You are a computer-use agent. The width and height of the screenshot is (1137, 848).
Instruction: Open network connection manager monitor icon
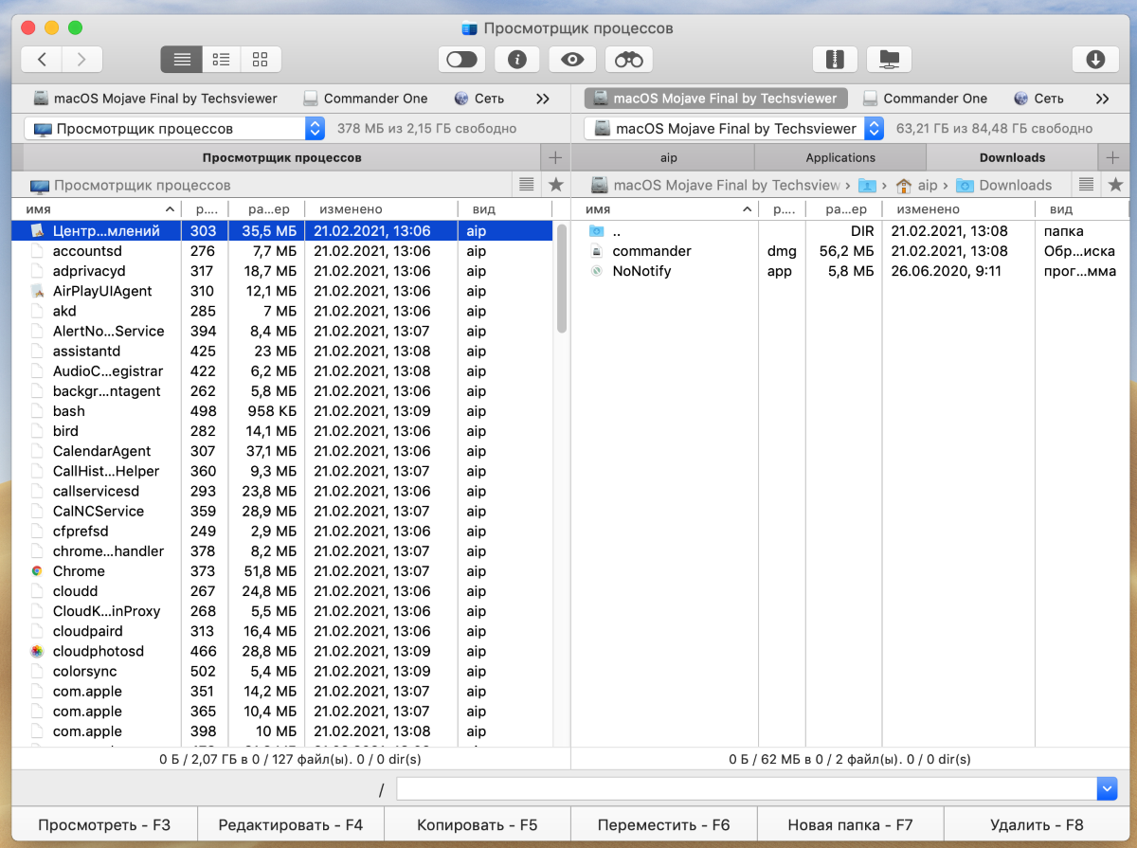(x=889, y=60)
